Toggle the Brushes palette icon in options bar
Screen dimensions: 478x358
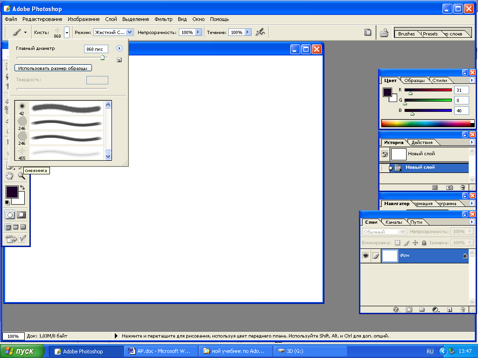point(368,32)
